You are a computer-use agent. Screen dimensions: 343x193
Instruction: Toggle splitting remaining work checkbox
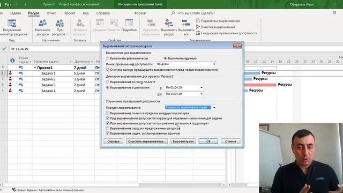point(107,123)
